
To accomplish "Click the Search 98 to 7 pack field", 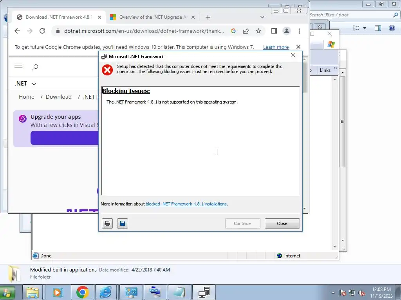I will (350, 15).
